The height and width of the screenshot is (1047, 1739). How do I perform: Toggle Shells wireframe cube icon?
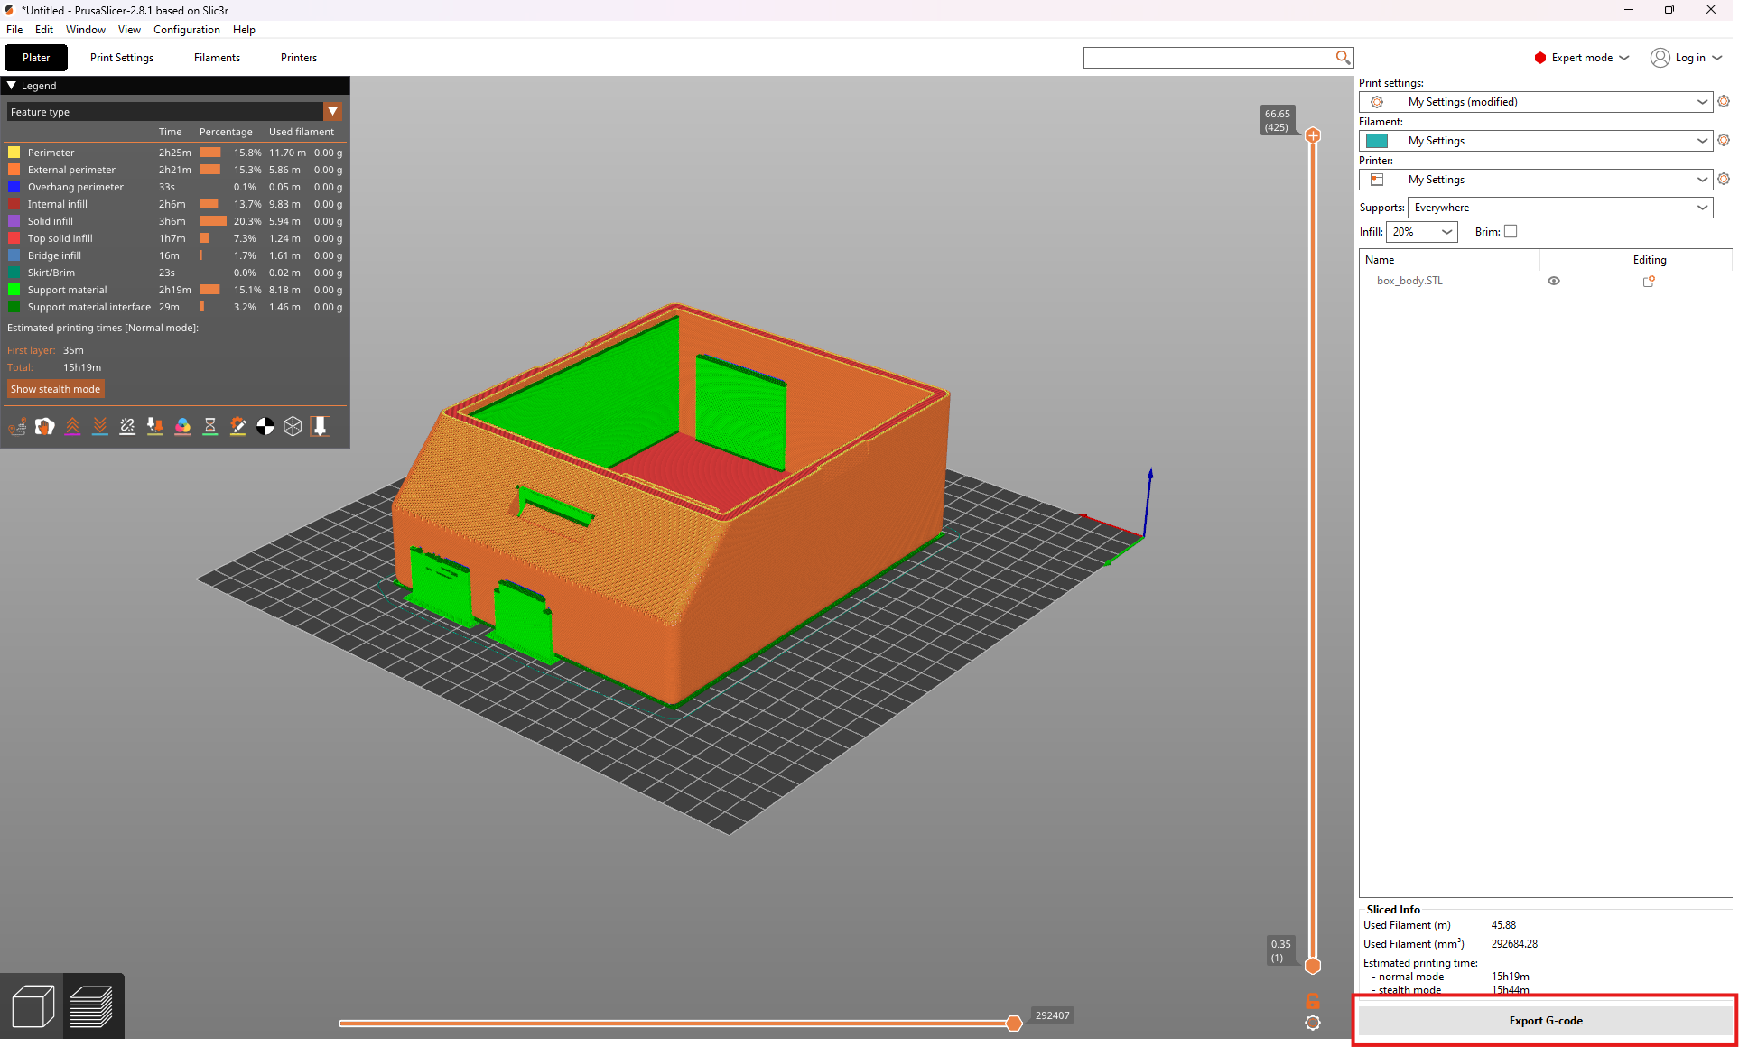[293, 427]
